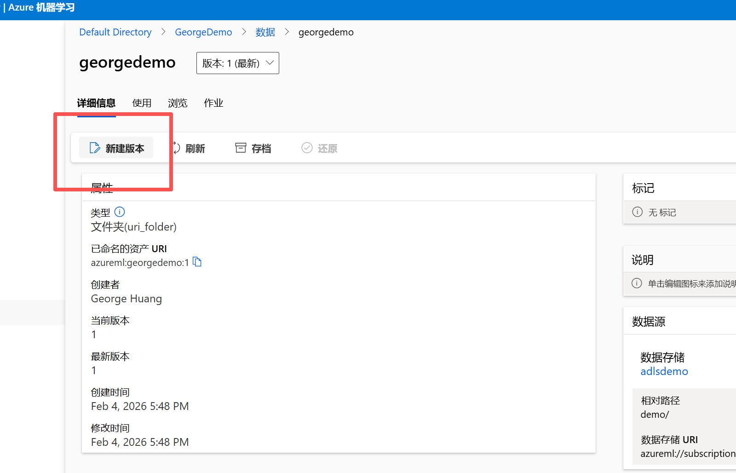
Task: Click the info icon beside 无标记
Action: point(637,212)
